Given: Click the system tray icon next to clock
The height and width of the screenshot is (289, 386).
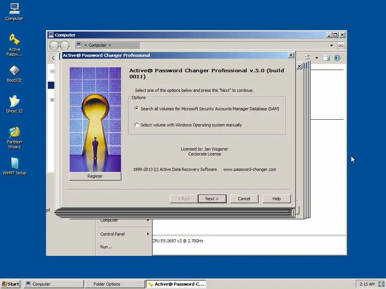Looking at the screenshot, I should [381, 284].
